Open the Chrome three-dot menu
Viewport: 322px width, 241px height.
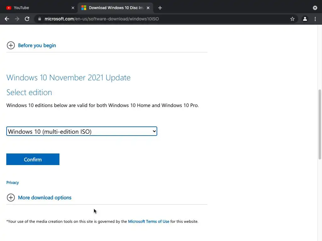click(315, 19)
